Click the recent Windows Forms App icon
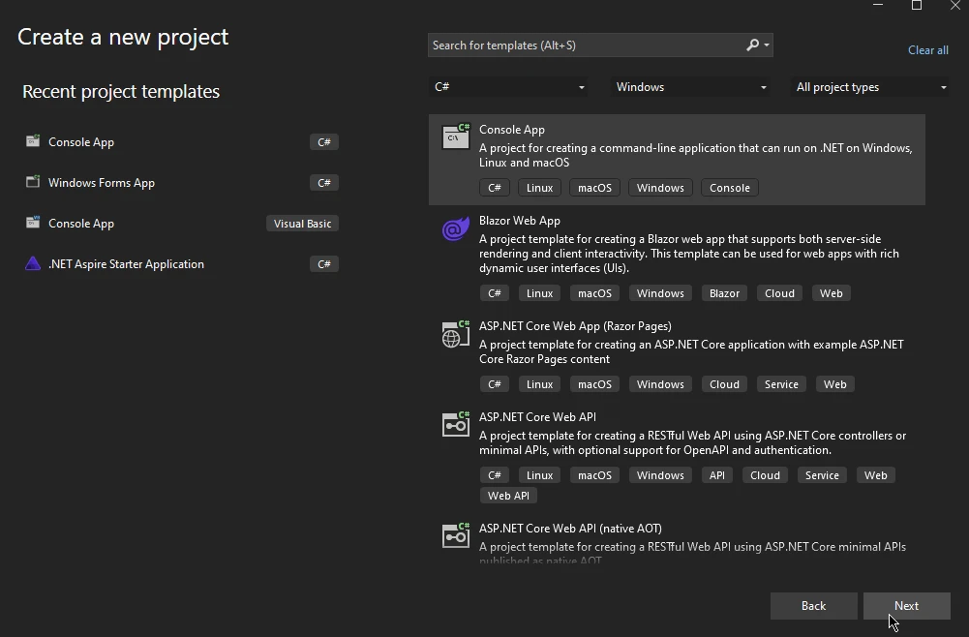Viewport: 969px width, 637px height. [33, 183]
